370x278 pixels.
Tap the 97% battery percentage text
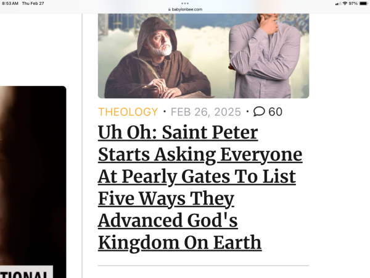[x=353, y=4]
